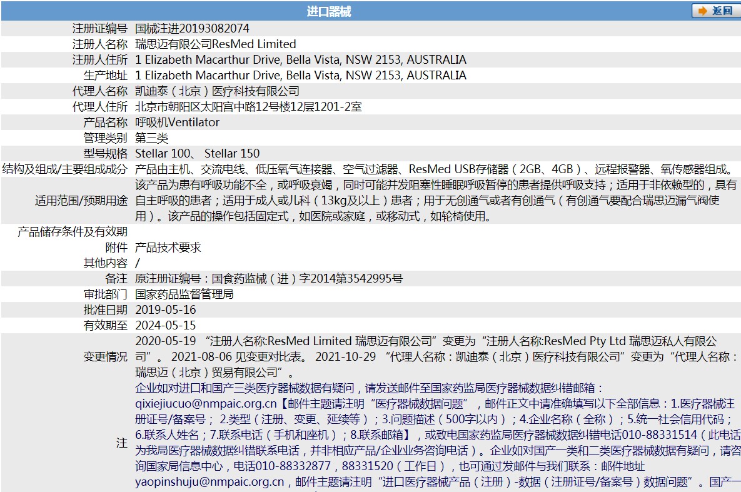This screenshot has width=741, height=492.
Task: Select expiry date 2024-05-15
Action: [166, 325]
